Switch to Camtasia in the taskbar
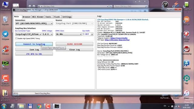 pyautogui.click(x=48, y=106)
